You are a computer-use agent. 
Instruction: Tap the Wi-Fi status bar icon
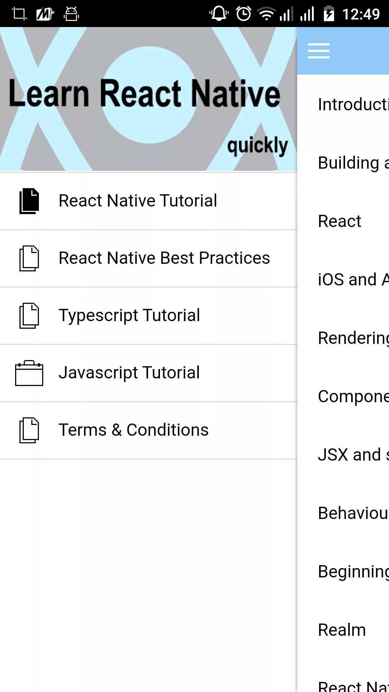(266, 14)
